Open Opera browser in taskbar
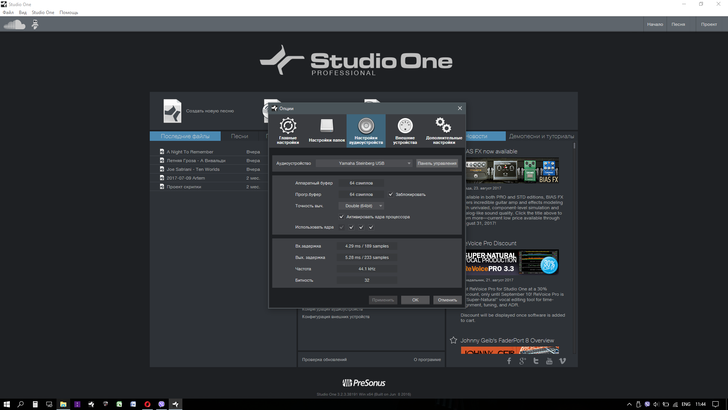Viewport: 728px width, 410px height. click(x=147, y=404)
